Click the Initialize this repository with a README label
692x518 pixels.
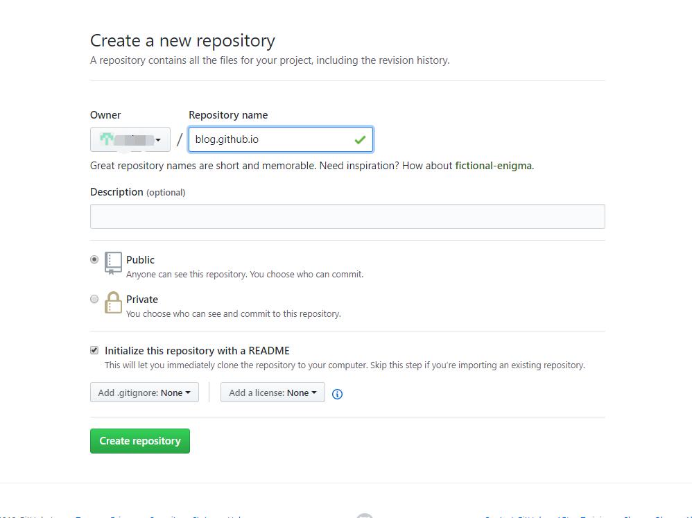(197, 351)
